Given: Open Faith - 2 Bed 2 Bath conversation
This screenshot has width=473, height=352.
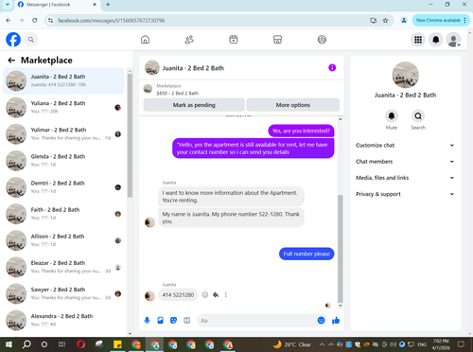Looking at the screenshot, I should 63,214.
